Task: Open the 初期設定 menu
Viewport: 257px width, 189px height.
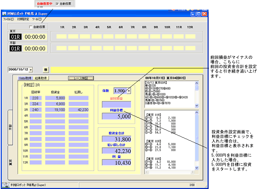Action: click(23, 19)
